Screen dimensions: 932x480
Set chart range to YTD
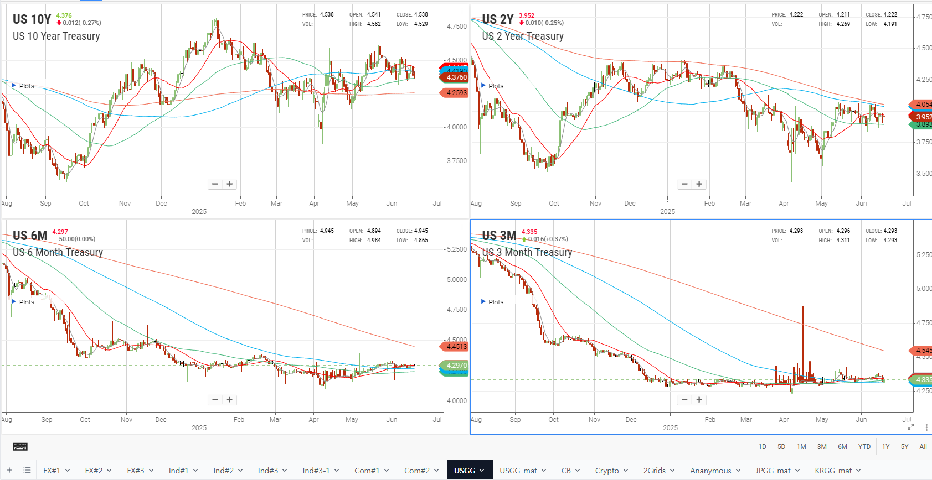864,447
